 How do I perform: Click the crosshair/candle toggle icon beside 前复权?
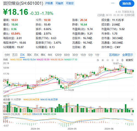pyautogui.click(x=122, y=60)
